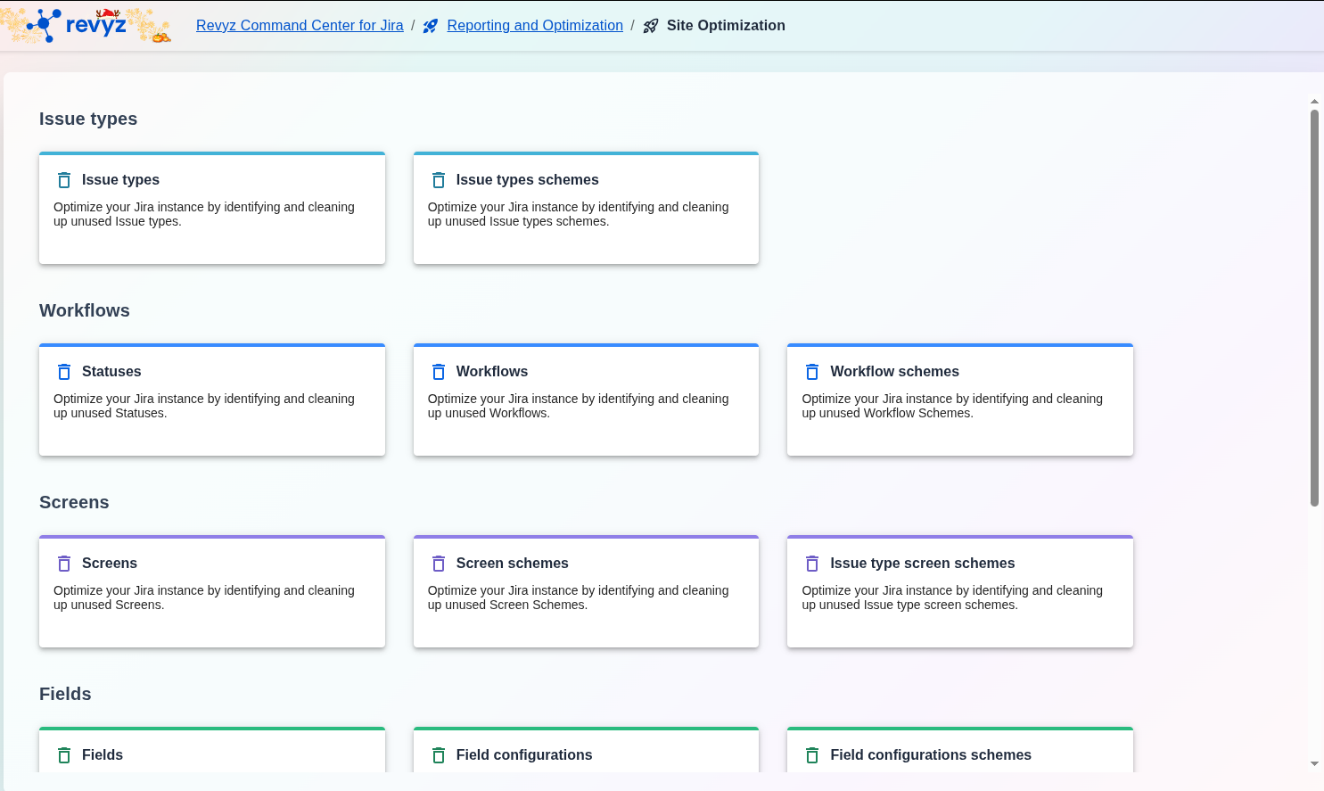Click the trash icon next to Statuses
Screen dimensions: 1324x791
[x=64, y=372]
